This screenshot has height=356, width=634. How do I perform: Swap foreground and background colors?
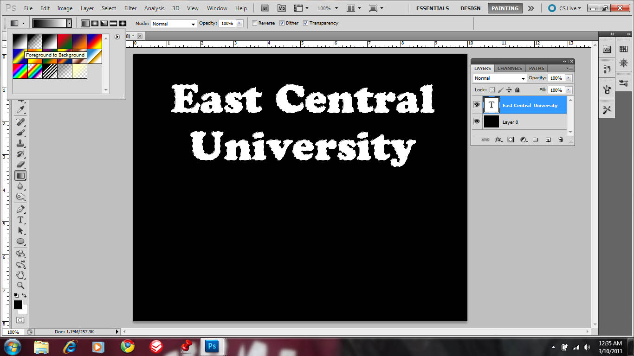(24, 295)
